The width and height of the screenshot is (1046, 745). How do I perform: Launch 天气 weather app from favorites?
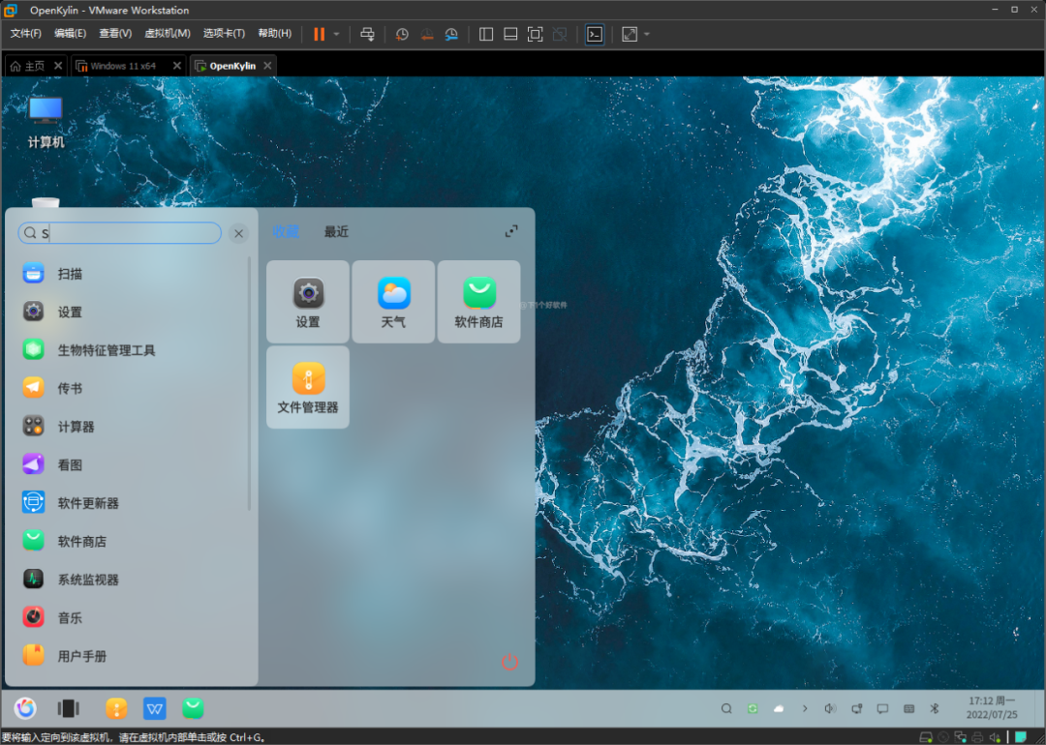pos(393,301)
